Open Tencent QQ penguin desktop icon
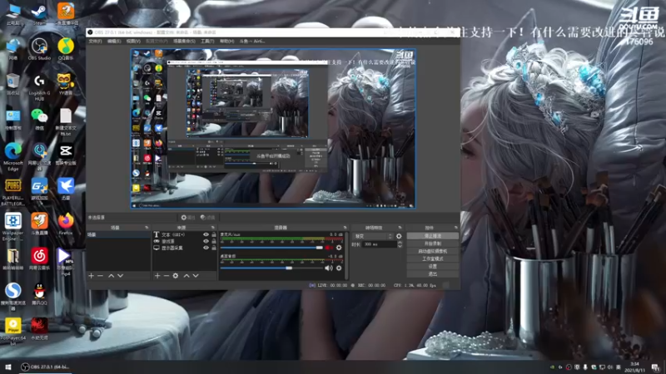 pyautogui.click(x=39, y=294)
